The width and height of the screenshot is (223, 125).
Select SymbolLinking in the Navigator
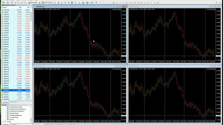(x=14, y=113)
